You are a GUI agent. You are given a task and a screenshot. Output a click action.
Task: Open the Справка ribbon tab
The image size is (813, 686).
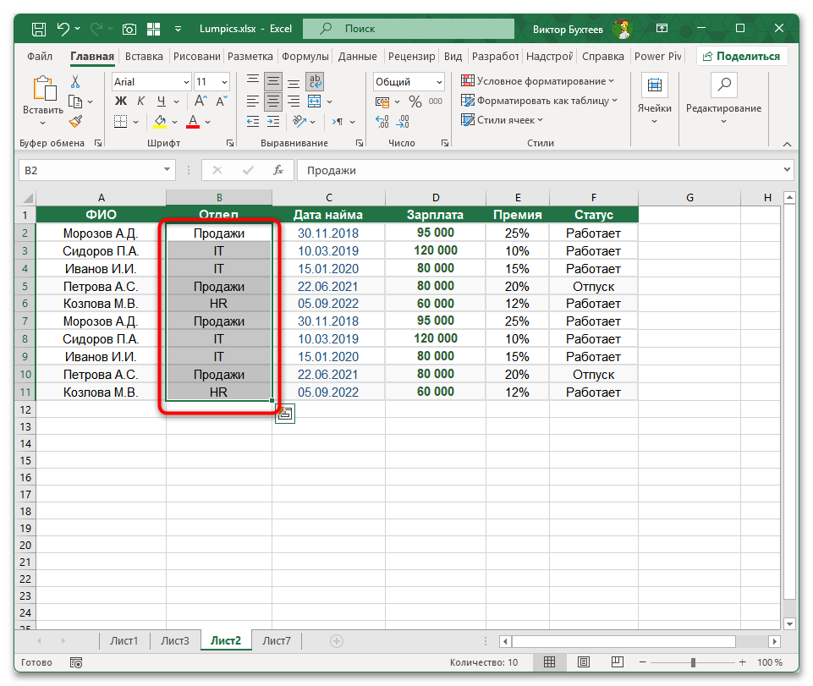pos(602,56)
